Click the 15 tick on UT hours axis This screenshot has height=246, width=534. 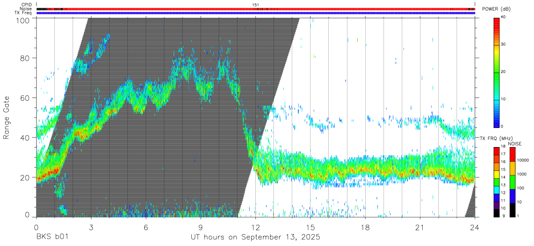point(310,227)
